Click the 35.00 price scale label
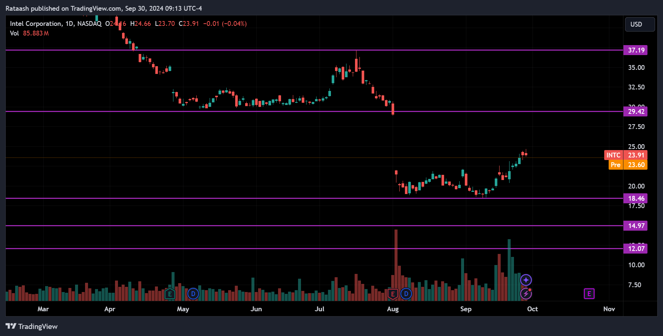 coord(636,68)
